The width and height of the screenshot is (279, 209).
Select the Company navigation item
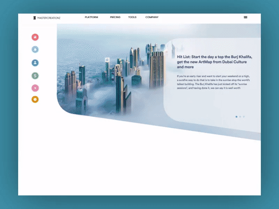(x=152, y=17)
